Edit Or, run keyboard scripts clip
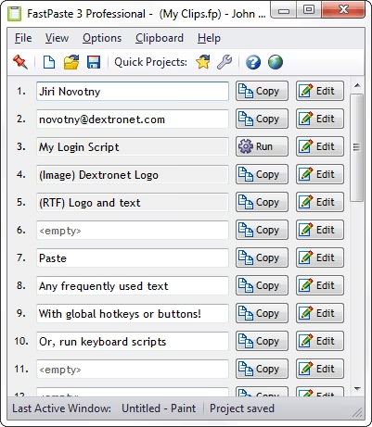Viewport: 372px width, 427px height. coord(320,341)
